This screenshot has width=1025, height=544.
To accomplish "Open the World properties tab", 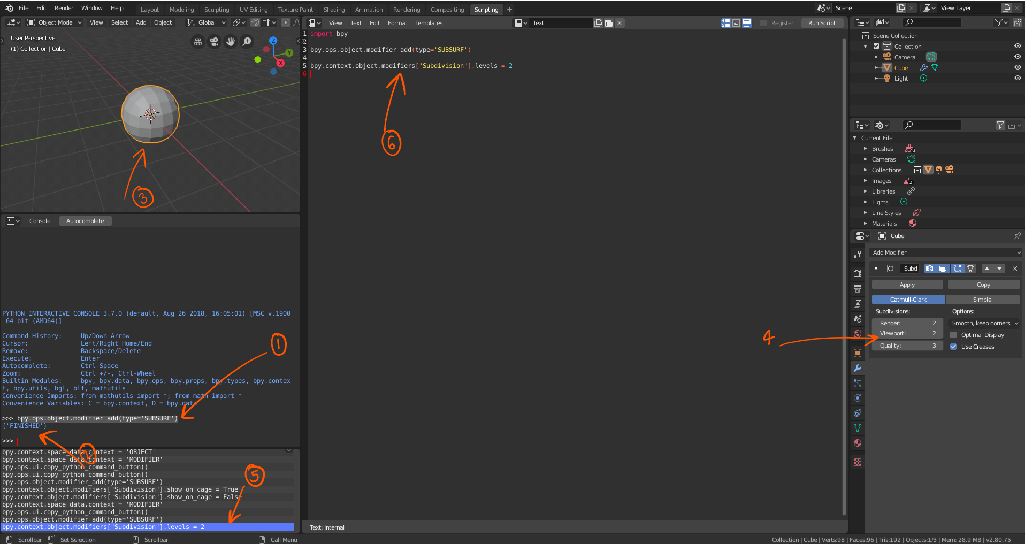I will (857, 333).
